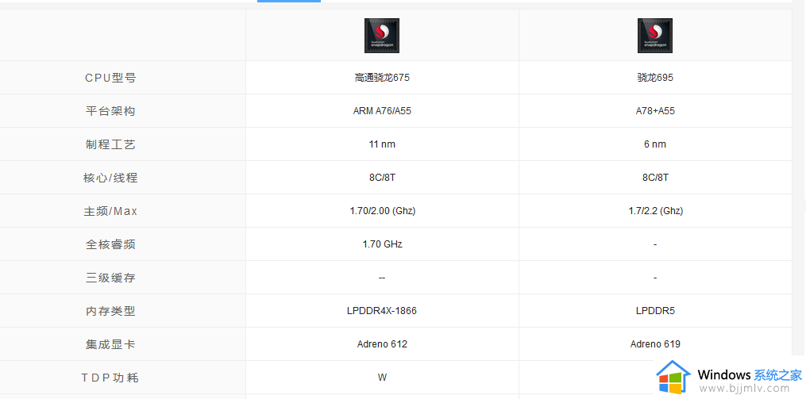Select the '主频/Max' row label
The height and width of the screenshot is (399, 806).
tap(110, 211)
